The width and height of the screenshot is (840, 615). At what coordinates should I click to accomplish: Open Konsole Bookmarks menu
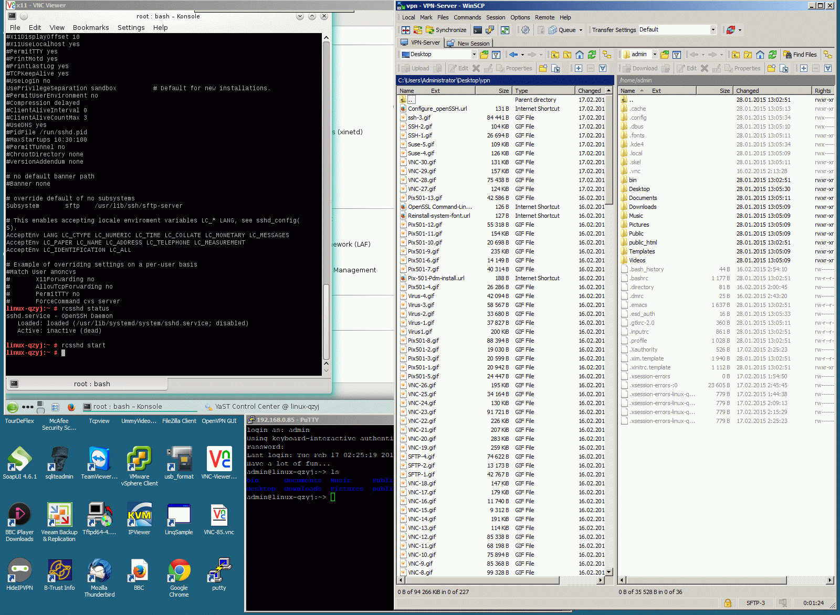coord(91,28)
